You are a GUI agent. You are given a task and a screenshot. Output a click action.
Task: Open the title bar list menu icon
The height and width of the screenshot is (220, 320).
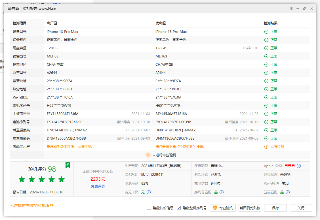click(291, 9)
